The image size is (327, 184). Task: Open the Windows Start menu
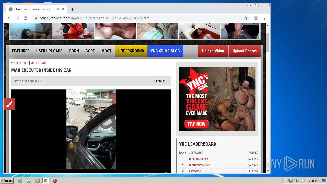pyautogui.click(x=7, y=181)
